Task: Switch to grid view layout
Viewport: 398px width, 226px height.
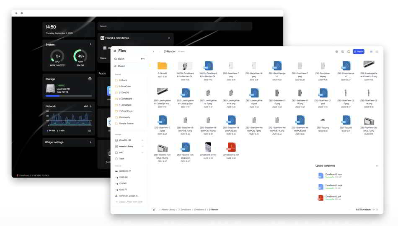Action: tap(377, 51)
